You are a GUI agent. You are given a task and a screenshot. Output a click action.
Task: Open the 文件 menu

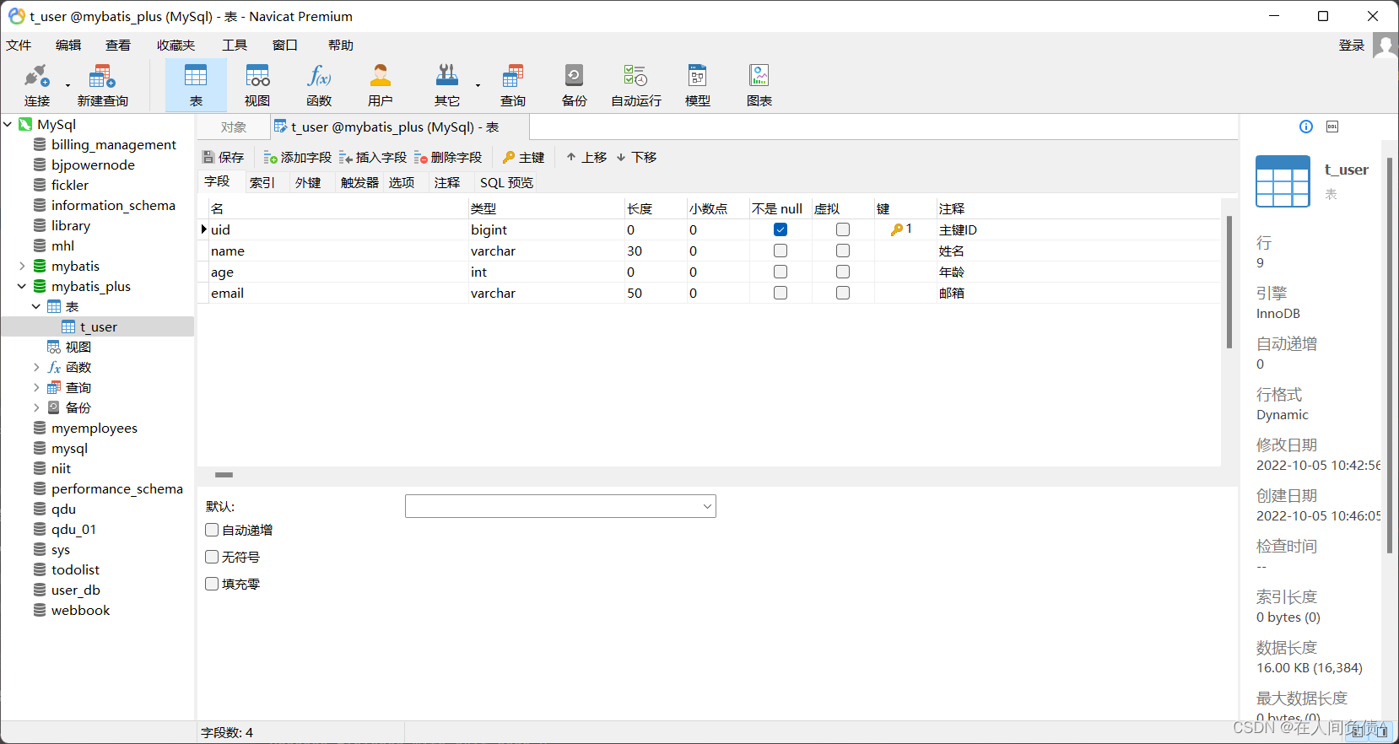click(19, 45)
